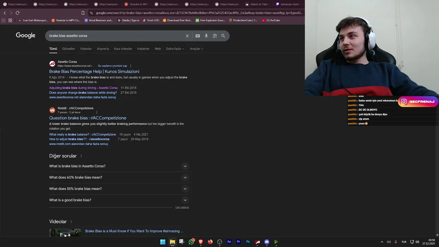Switch to the Web search tab
Image resolution: width=439 pixels, height=247 pixels.
[x=158, y=49]
